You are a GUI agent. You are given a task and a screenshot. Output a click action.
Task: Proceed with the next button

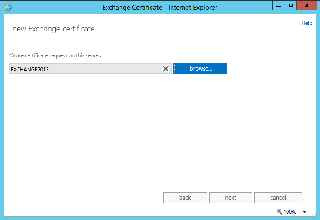pyautogui.click(x=230, y=197)
